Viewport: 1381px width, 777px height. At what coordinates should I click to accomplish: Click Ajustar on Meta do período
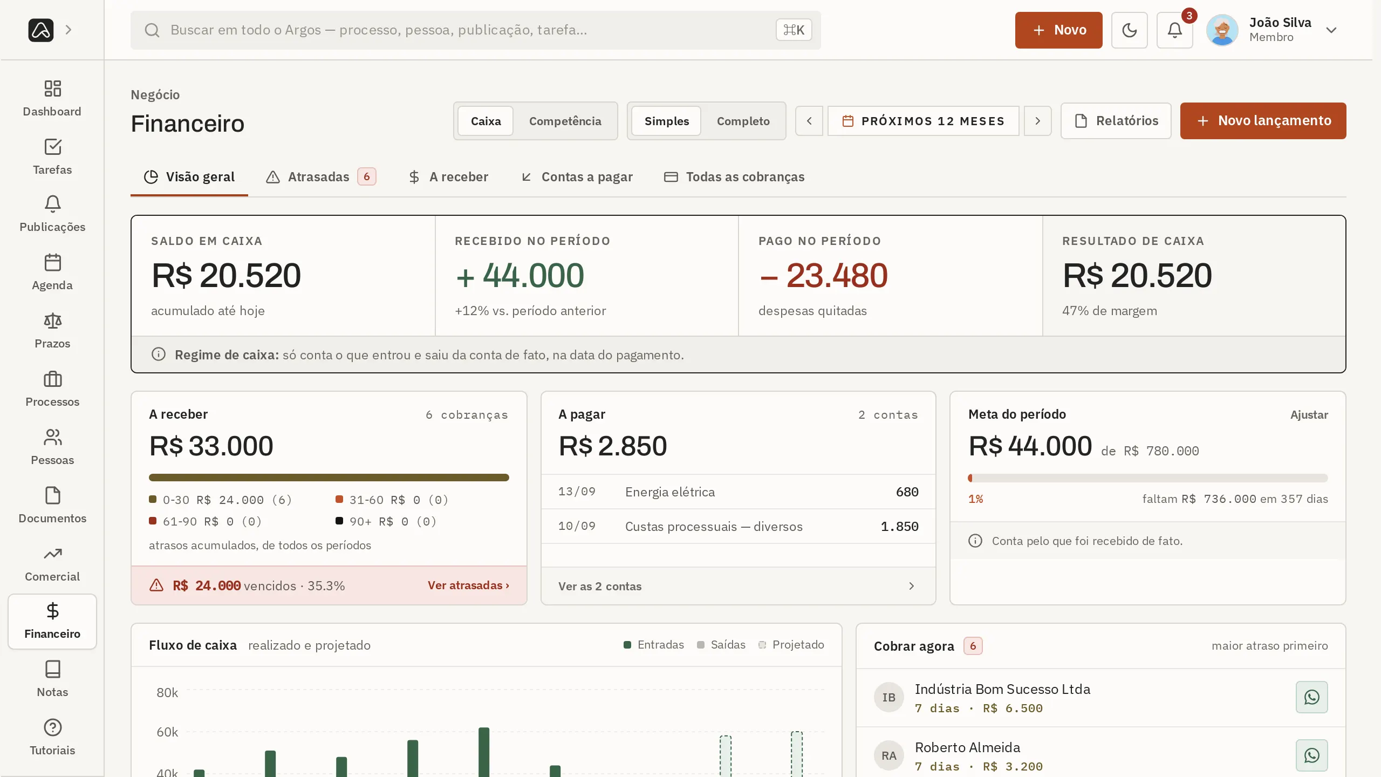1309,415
